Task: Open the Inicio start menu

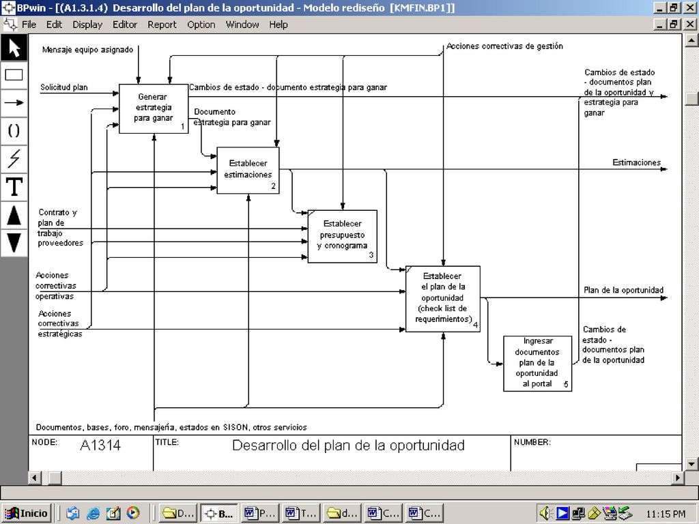Action: (x=27, y=513)
